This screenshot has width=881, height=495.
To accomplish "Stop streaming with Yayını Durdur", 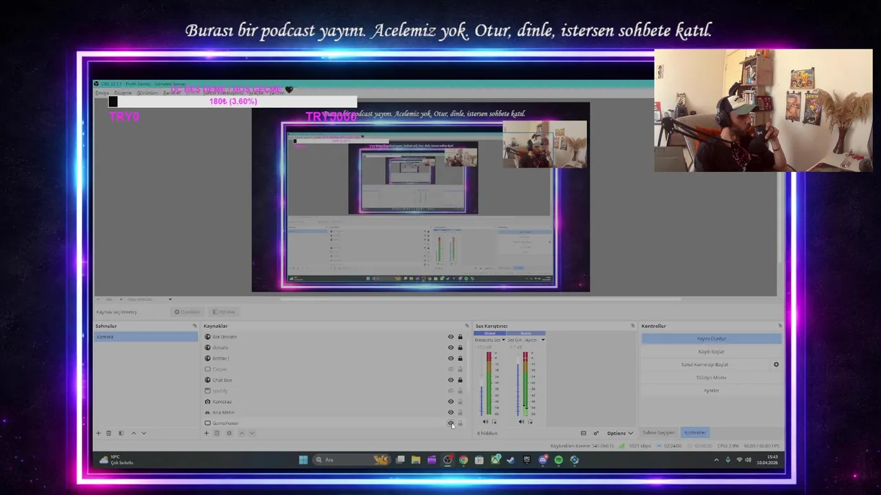I will coord(712,338).
